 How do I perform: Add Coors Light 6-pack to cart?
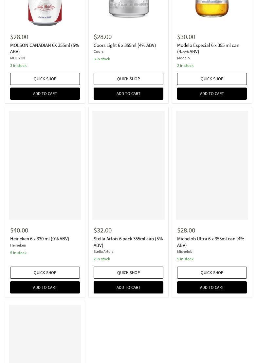[x=128, y=93]
